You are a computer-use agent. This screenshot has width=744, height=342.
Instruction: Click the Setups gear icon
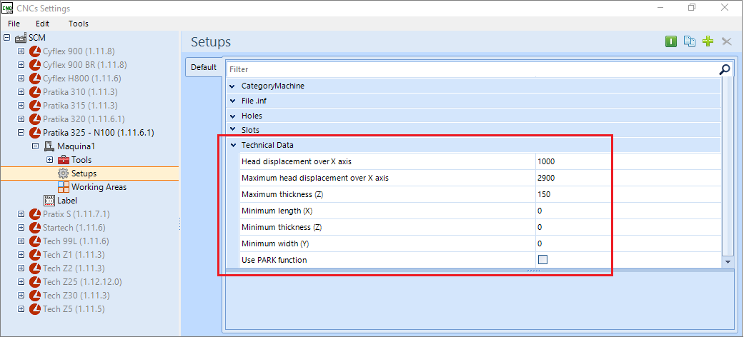pyautogui.click(x=64, y=173)
